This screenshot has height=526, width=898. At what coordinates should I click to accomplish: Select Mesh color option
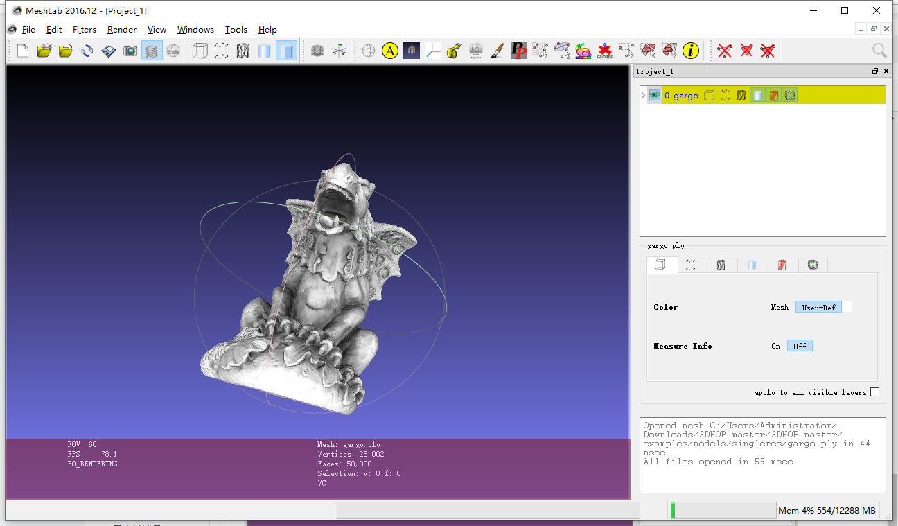point(780,307)
